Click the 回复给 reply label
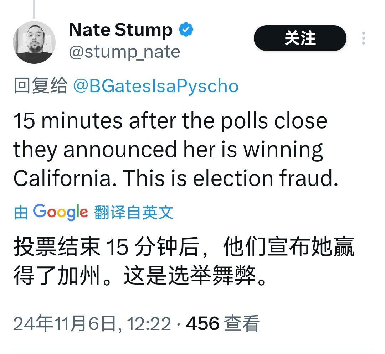 tap(40, 85)
